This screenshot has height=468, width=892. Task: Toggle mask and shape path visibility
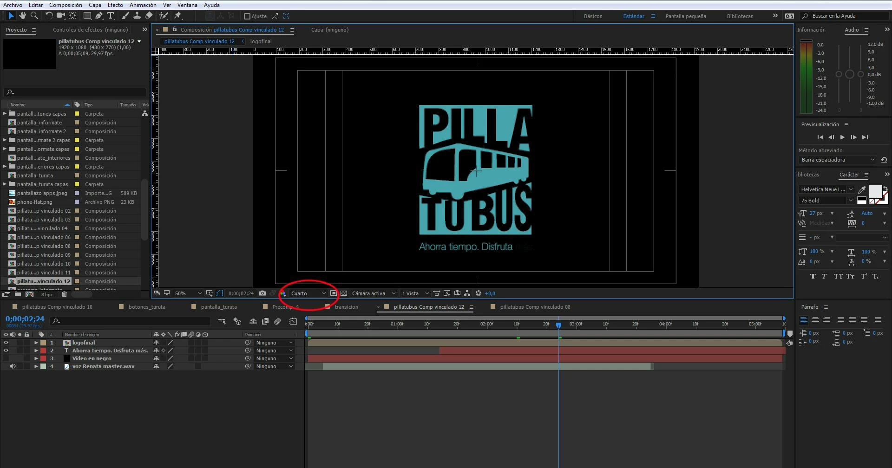(220, 293)
